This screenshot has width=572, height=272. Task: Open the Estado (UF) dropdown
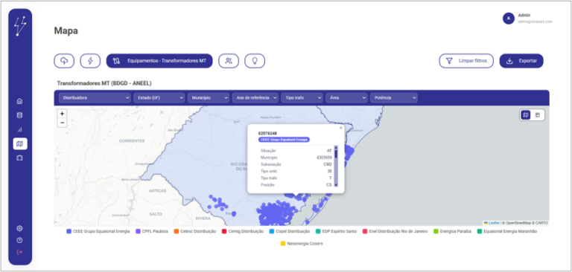[159, 98]
